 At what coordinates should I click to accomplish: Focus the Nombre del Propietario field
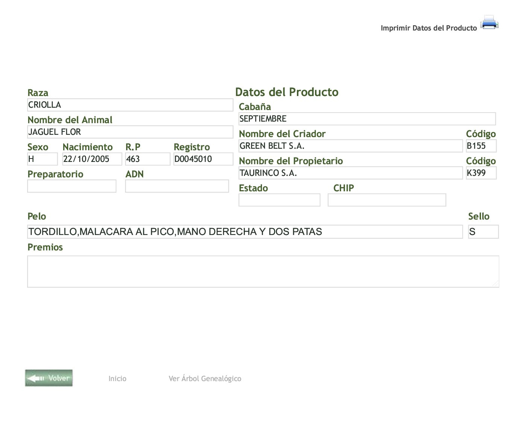(350, 173)
